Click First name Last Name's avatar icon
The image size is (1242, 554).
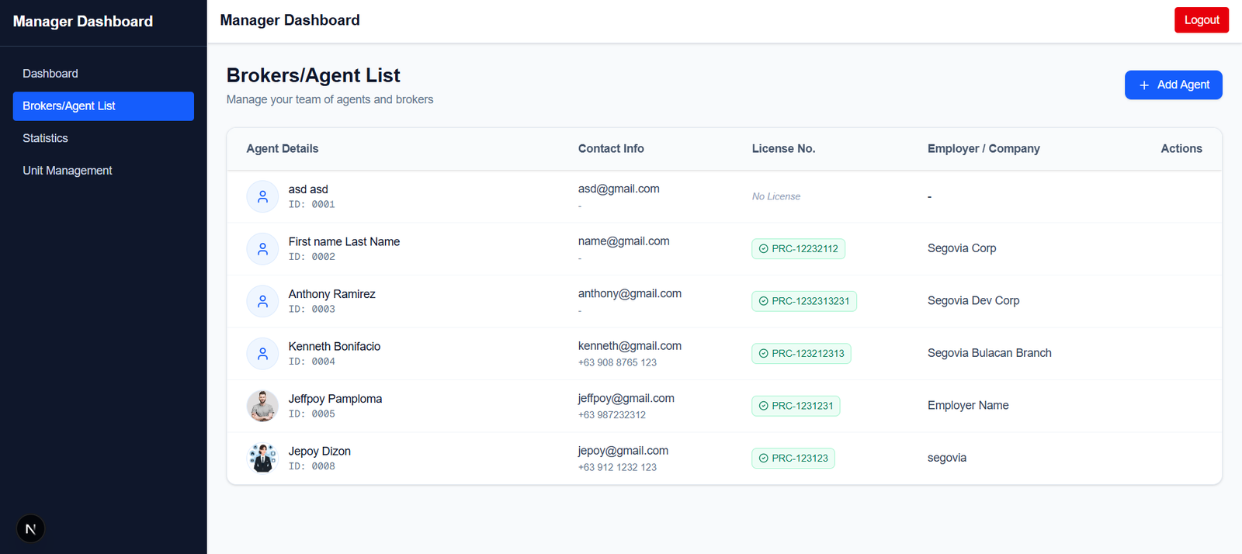tap(262, 249)
